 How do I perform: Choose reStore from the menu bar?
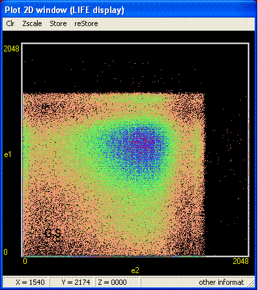pos(86,23)
